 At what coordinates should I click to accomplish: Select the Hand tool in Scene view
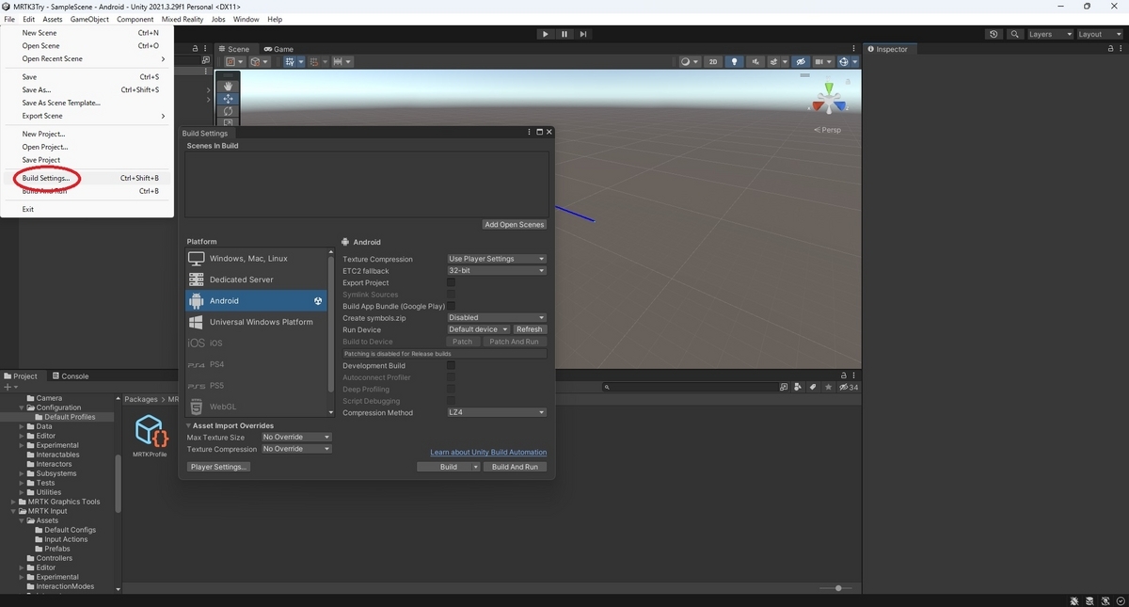[x=228, y=86]
